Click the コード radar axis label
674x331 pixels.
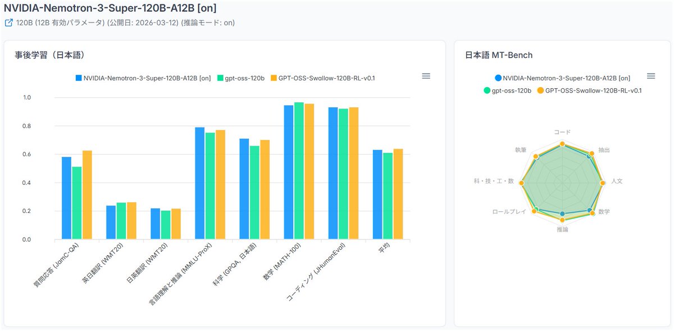pos(562,132)
